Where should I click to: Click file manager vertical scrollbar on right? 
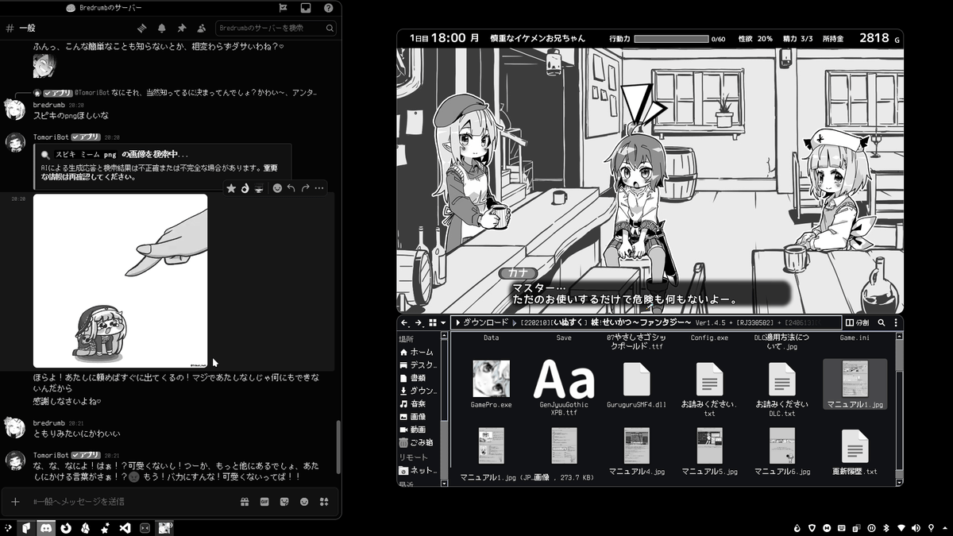(898, 409)
